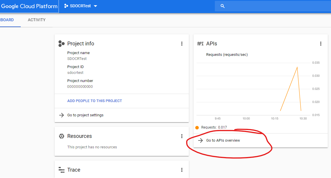Open the SDOCRTest project selector dropdown
The image size is (331, 178).
pyautogui.click(x=81, y=6)
